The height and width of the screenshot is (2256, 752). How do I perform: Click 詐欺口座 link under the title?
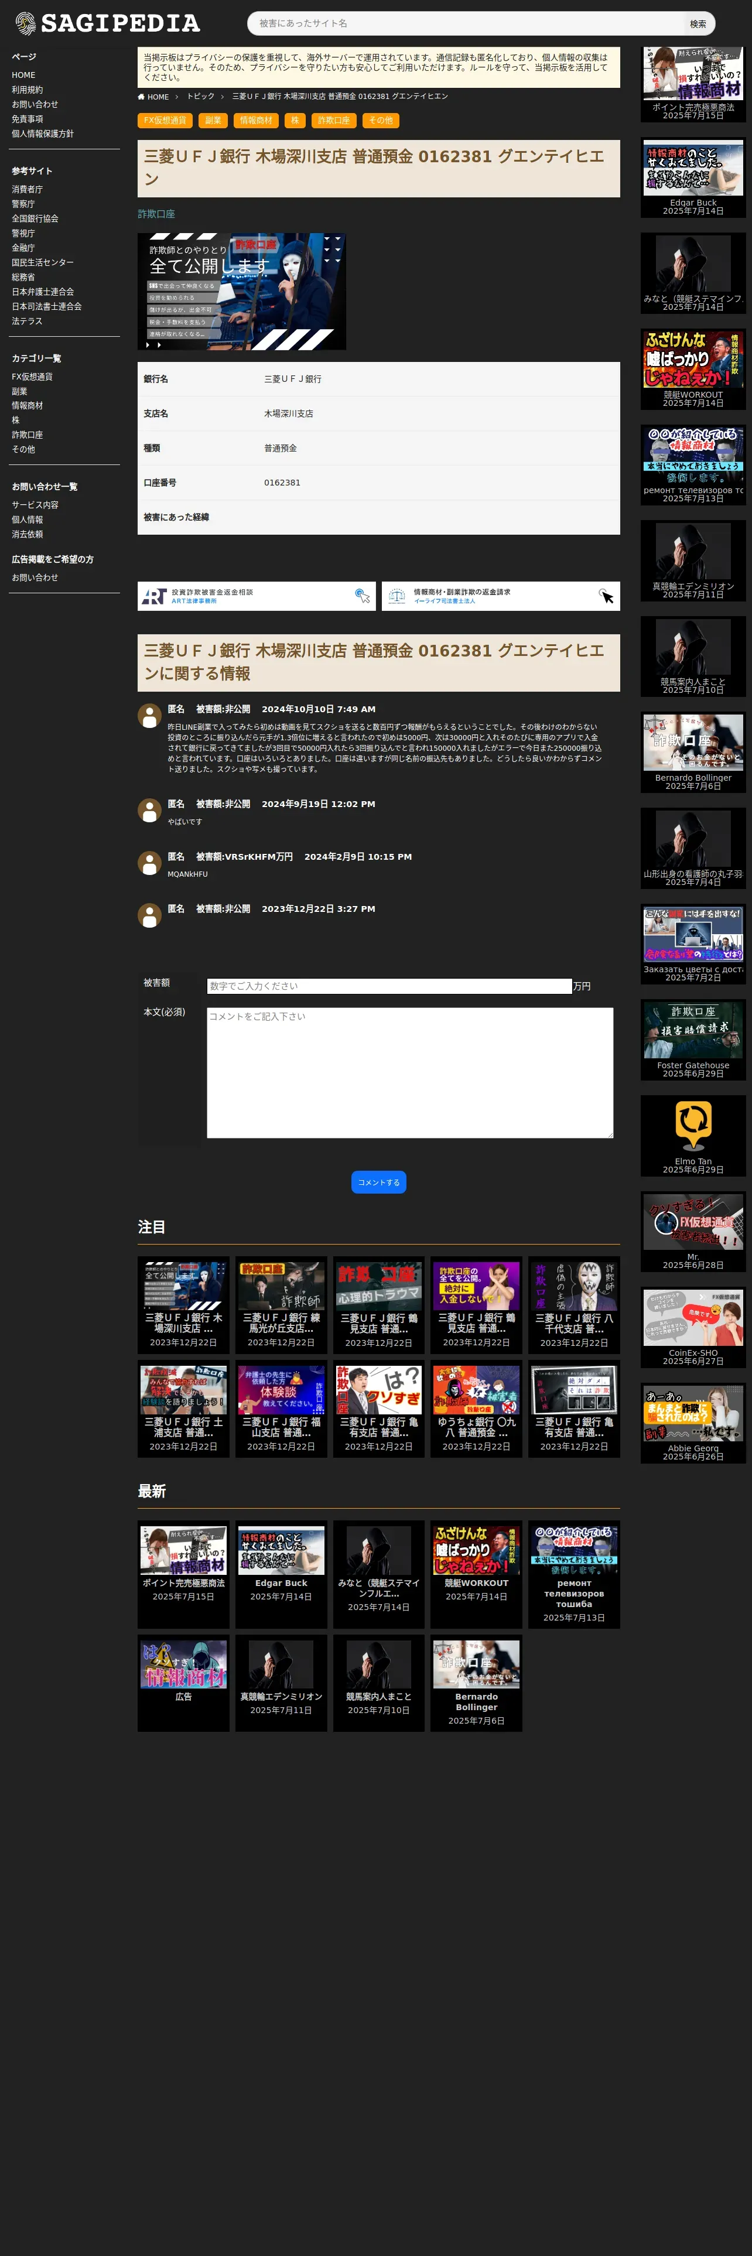coord(157,214)
